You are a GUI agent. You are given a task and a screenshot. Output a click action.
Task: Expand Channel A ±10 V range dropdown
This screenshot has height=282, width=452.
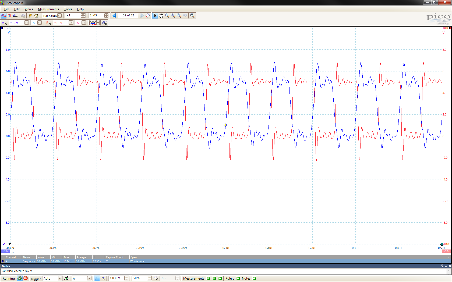click(x=26, y=23)
